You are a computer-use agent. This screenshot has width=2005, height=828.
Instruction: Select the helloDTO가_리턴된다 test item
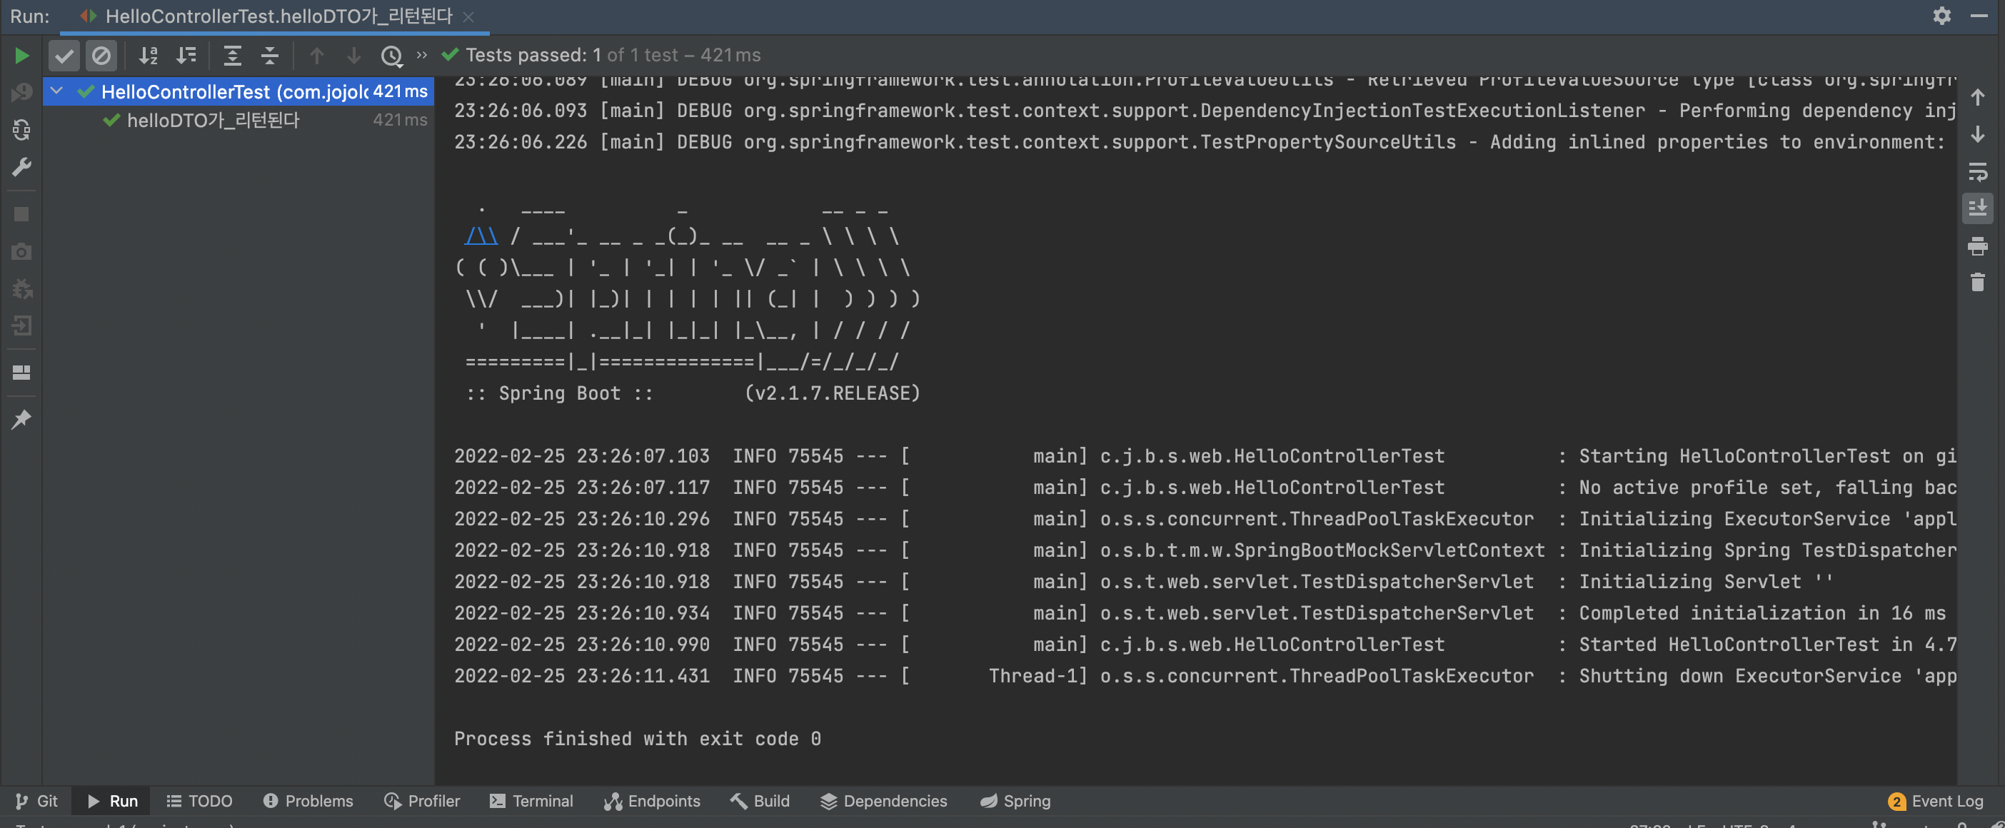(x=213, y=120)
